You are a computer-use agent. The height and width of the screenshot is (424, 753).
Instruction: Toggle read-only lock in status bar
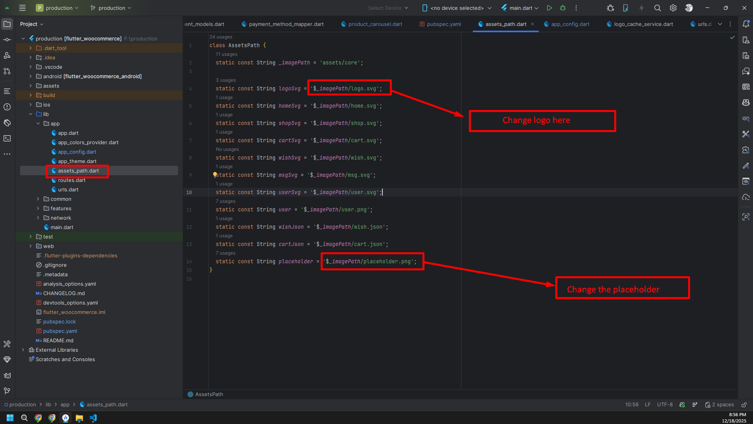[x=744, y=405]
